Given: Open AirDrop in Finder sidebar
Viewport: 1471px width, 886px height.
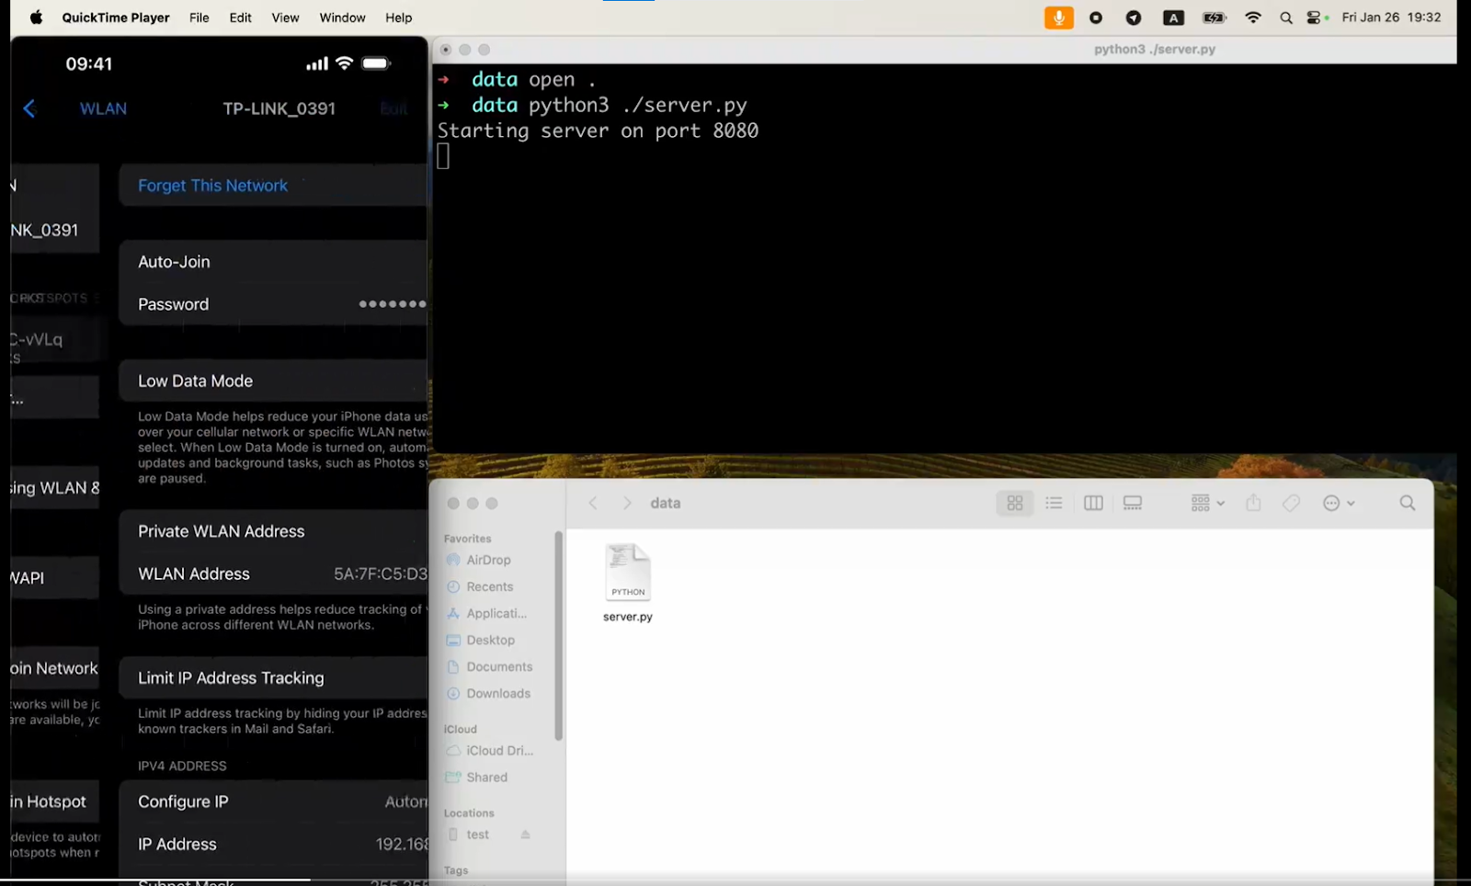Looking at the screenshot, I should [x=488, y=560].
